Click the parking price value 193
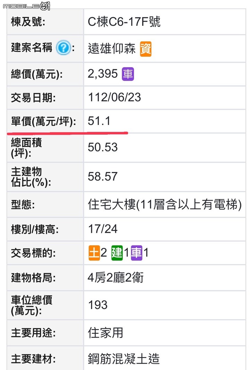Viewport: 250px width, 370px height. coord(98,305)
